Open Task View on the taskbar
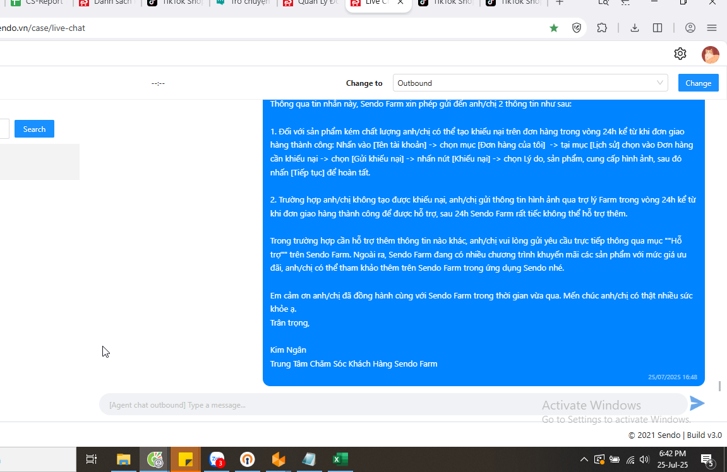Image resolution: width=727 pixels, height=472 pixels. coord(92,459)
